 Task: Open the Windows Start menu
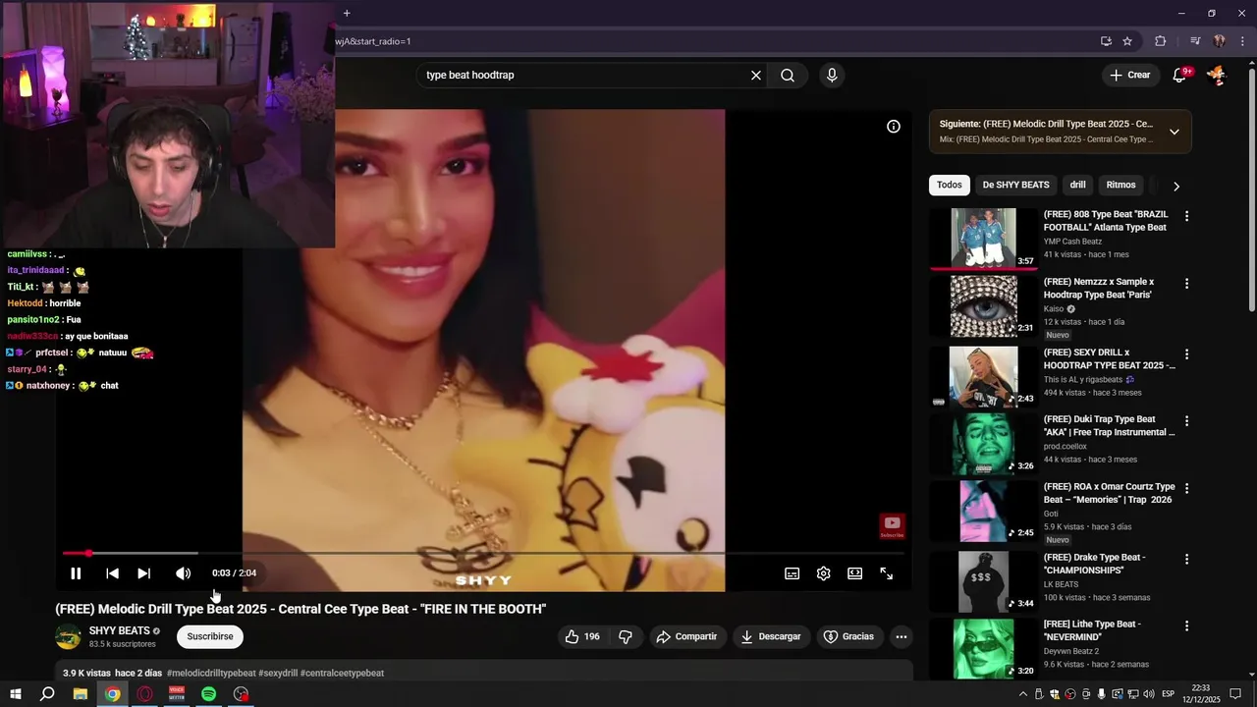point(16,694)
